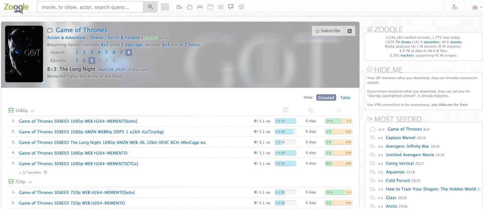The image size is (483, 209).
Task: Select season 8
Action: pos(129,52)
